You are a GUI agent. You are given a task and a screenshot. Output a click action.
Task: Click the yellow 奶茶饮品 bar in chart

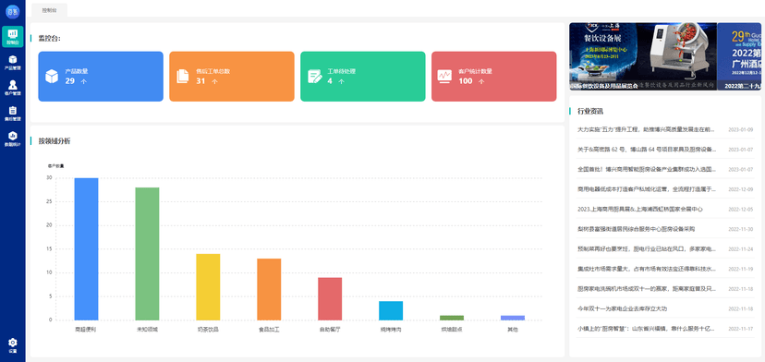click(208, 287)
